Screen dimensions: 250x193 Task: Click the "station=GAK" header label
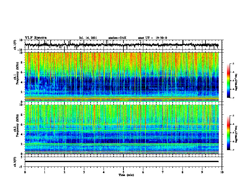[x=117, y=38]
